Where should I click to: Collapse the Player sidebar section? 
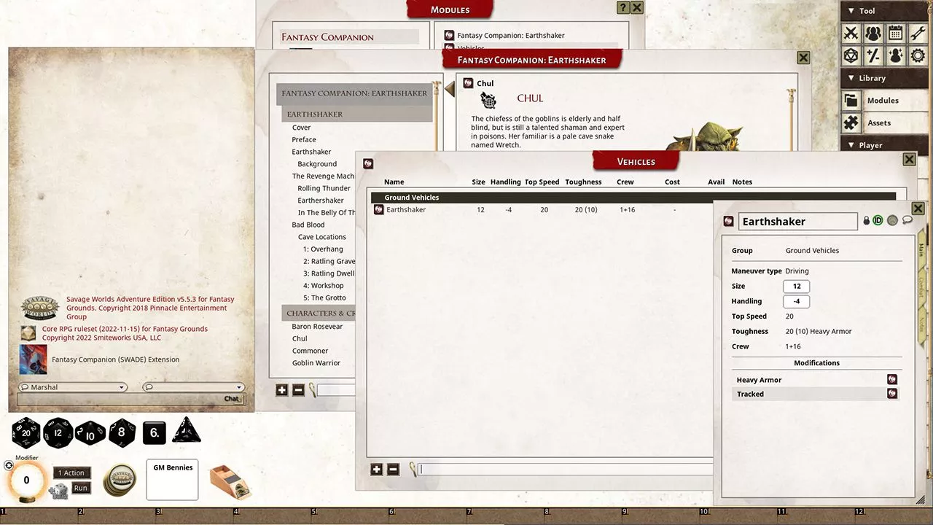coord(884,145)
